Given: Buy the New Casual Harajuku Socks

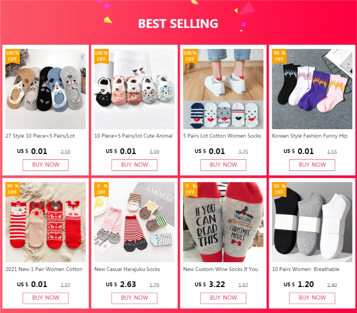Looking at the screenshot, I should tap(134, 298).
